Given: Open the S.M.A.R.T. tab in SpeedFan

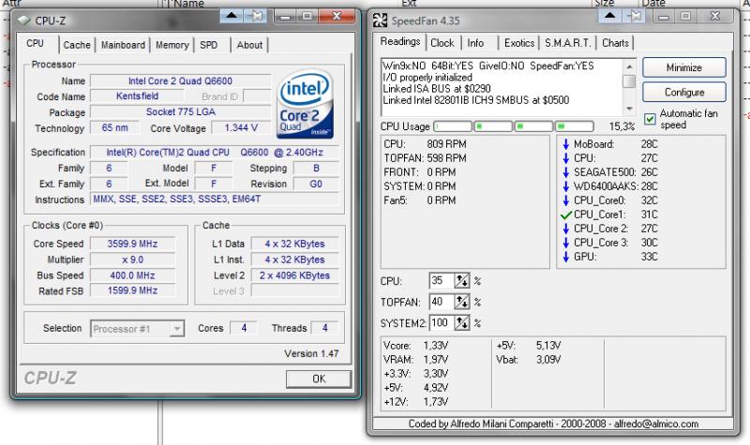Looking at the screenshot, I should [x=568, y=43].
